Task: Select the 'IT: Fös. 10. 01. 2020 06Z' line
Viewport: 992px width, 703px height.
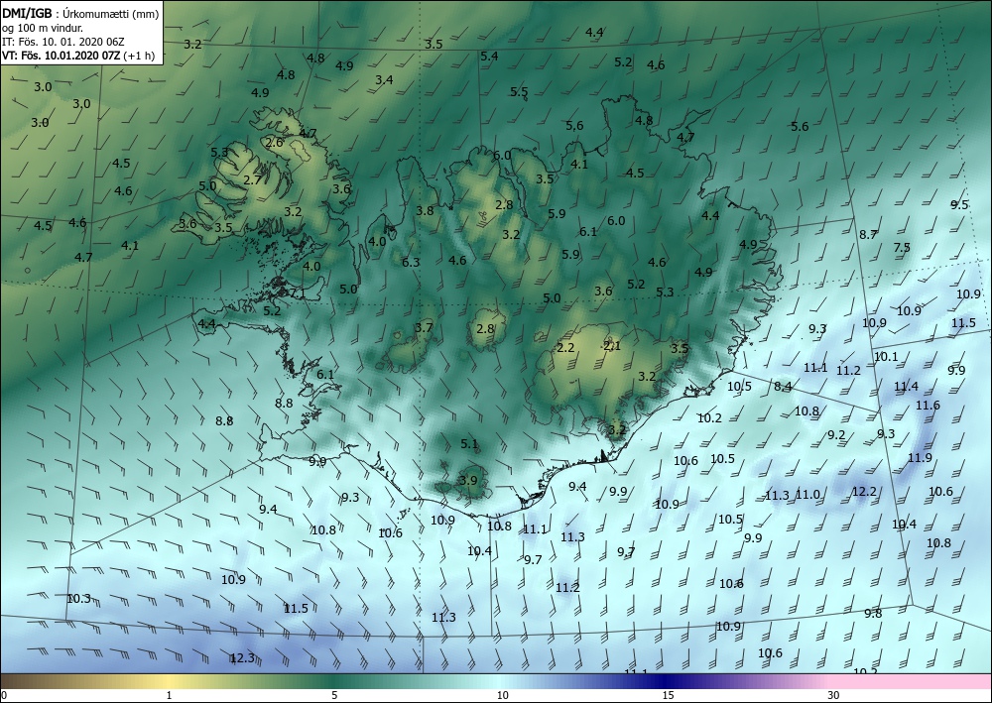Action: coord(63,42)
